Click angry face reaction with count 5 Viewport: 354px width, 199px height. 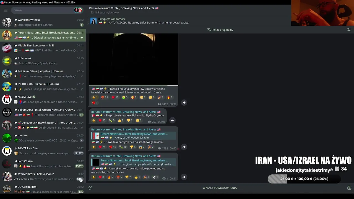(x=119, y=177)
